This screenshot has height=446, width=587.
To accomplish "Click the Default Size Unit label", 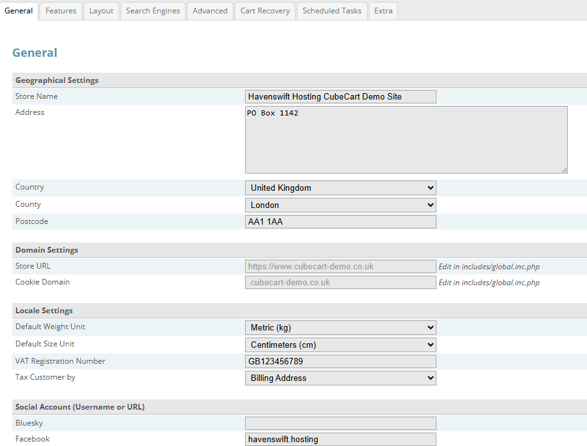I will (x=45, y=344).
